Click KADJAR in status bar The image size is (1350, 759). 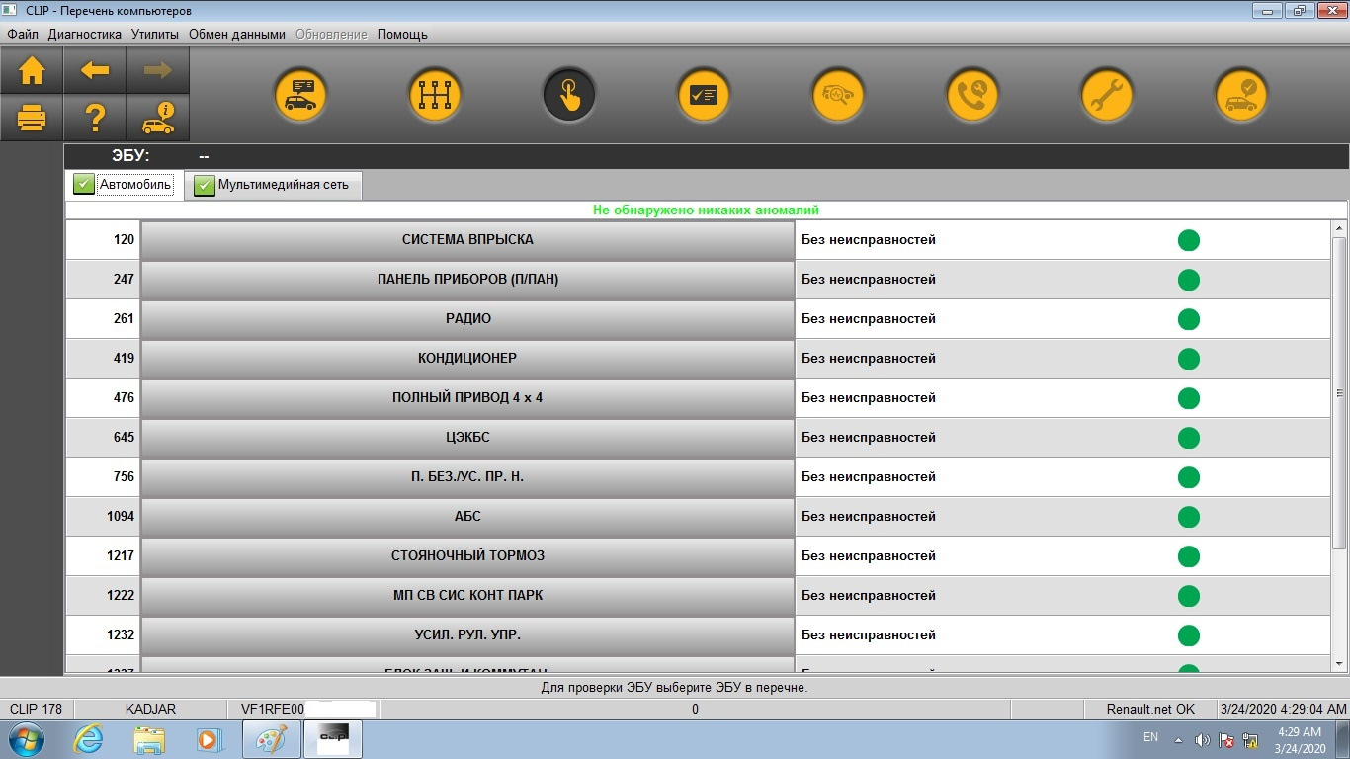coord(151,710)
